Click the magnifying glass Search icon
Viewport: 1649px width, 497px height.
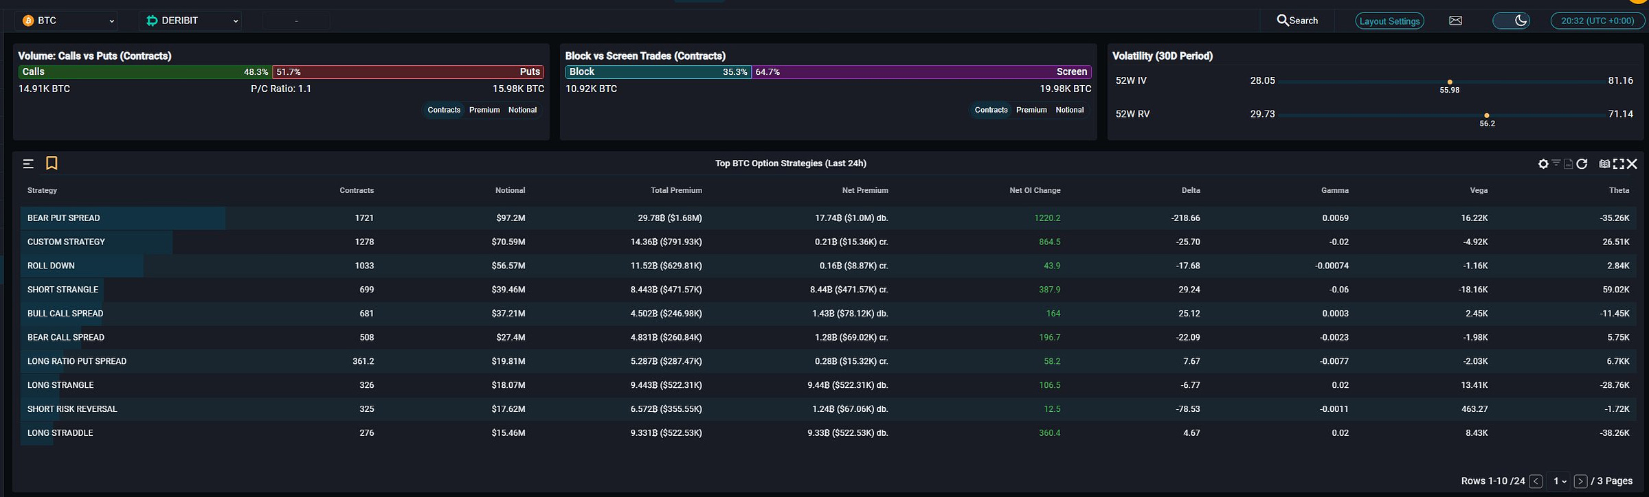(x=1282, y=20)
